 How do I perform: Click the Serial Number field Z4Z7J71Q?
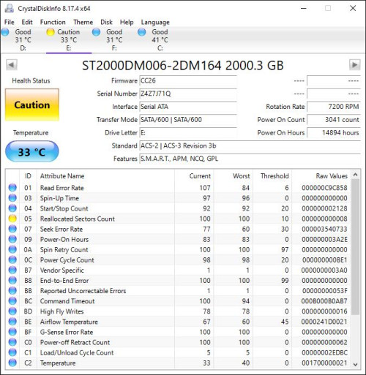[188, 94]
